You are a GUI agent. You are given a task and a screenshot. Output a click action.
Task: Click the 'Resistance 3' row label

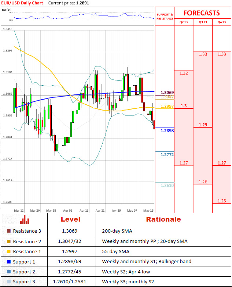coord(27,231)
